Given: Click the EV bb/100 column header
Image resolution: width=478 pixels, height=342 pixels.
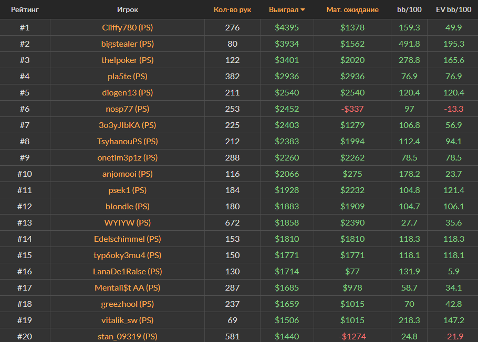Looking at the screenshot, I should [x=453, y=10].
